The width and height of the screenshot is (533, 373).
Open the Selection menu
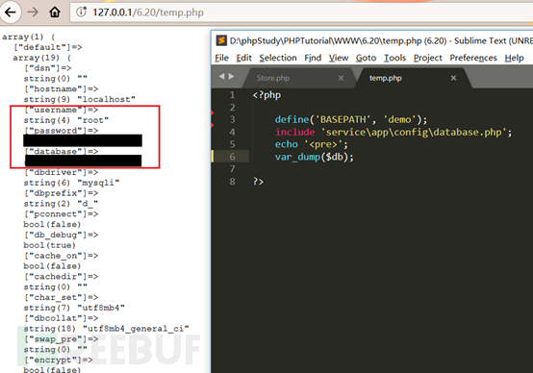tap(278, 58)
